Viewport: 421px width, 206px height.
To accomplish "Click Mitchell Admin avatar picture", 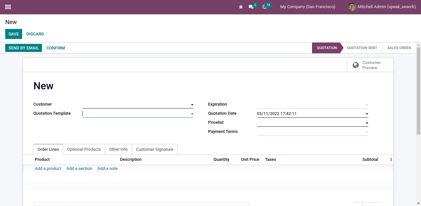I will click(x=352, y=7).
